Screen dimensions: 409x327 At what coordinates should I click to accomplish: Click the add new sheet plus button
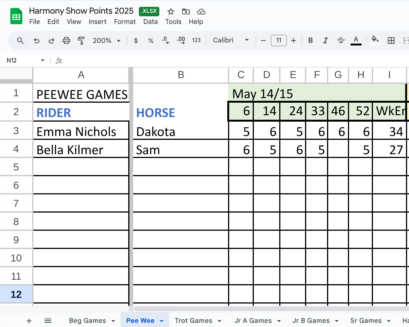29,321
